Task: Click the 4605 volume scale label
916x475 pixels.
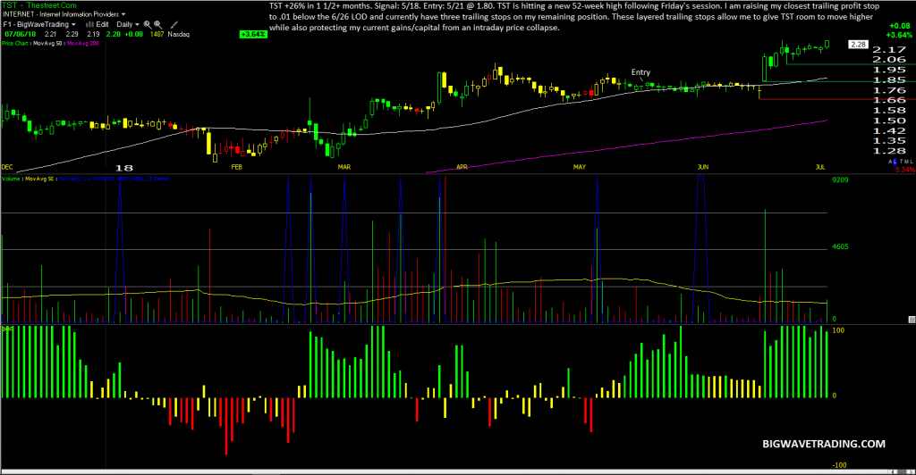Action: point(840,246)
